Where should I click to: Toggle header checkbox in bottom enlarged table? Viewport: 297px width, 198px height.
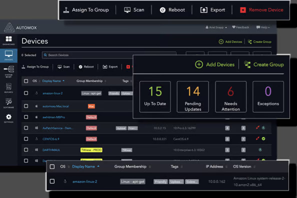pyautogui.click(x=52, y=166)
